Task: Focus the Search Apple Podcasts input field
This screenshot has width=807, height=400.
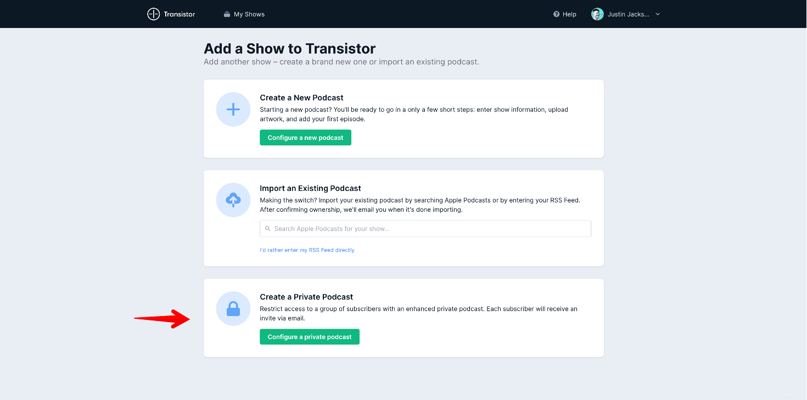Action: (x=428, y=229)
